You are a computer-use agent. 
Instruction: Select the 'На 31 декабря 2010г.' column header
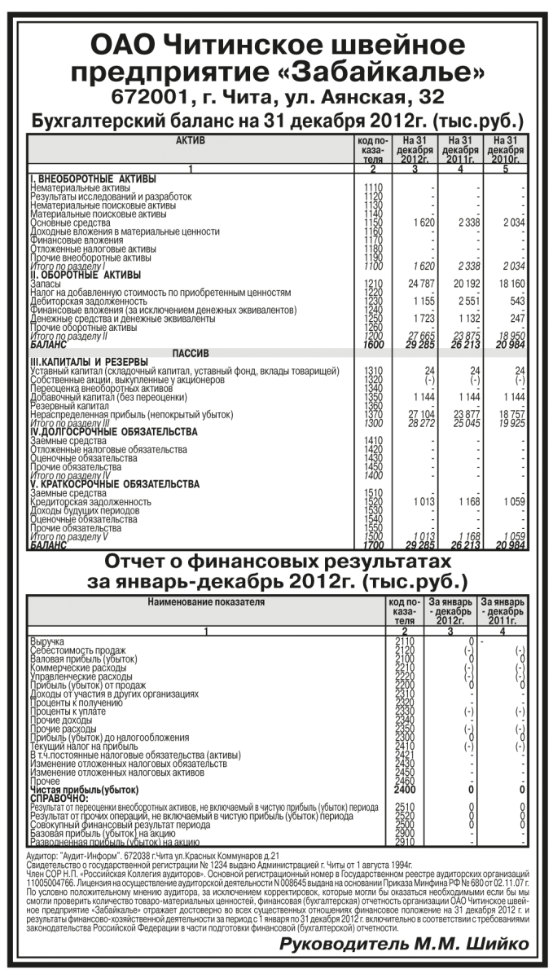506,152
